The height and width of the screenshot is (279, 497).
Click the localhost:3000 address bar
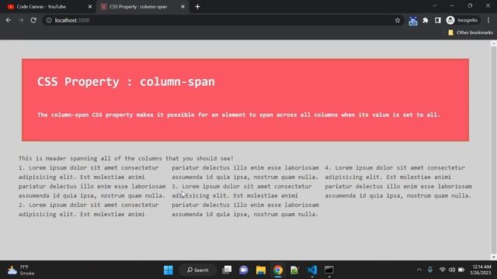(222, 20)
